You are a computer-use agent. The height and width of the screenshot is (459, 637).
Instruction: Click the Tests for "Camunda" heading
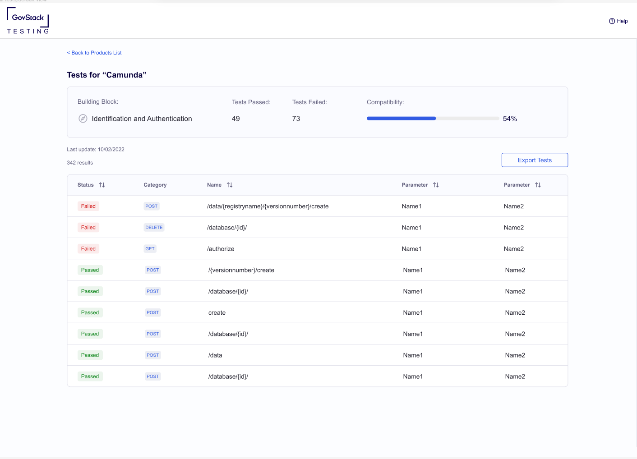[107, 75]
